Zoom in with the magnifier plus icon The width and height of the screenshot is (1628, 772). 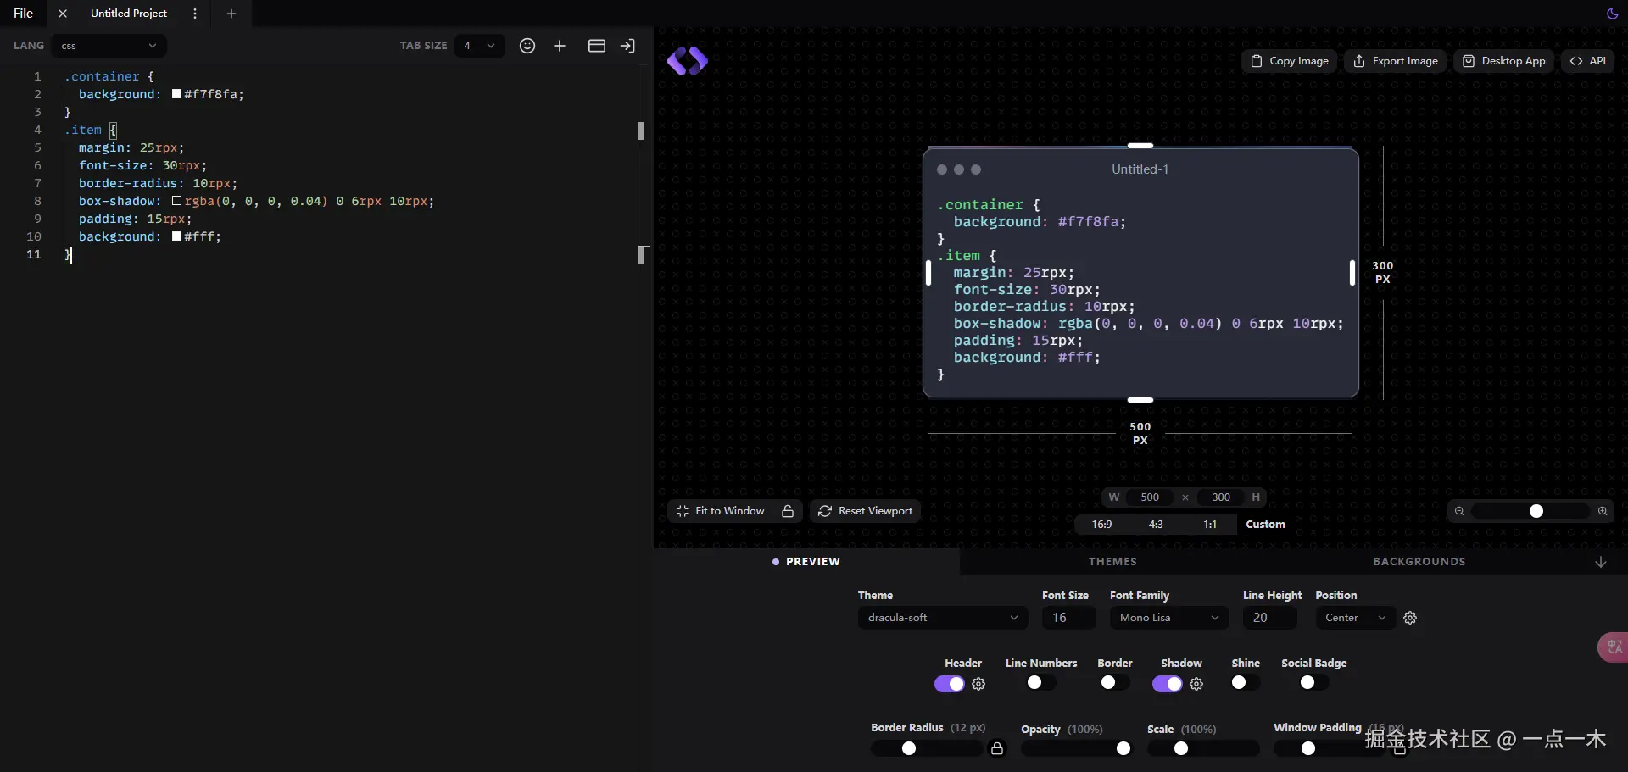[1603, 511]
